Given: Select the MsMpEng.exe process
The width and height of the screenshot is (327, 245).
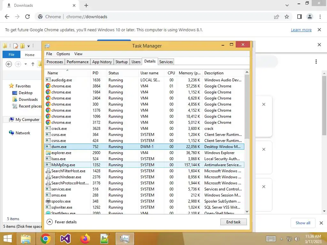Looking at the screenshot, I should tap(144, 165).
